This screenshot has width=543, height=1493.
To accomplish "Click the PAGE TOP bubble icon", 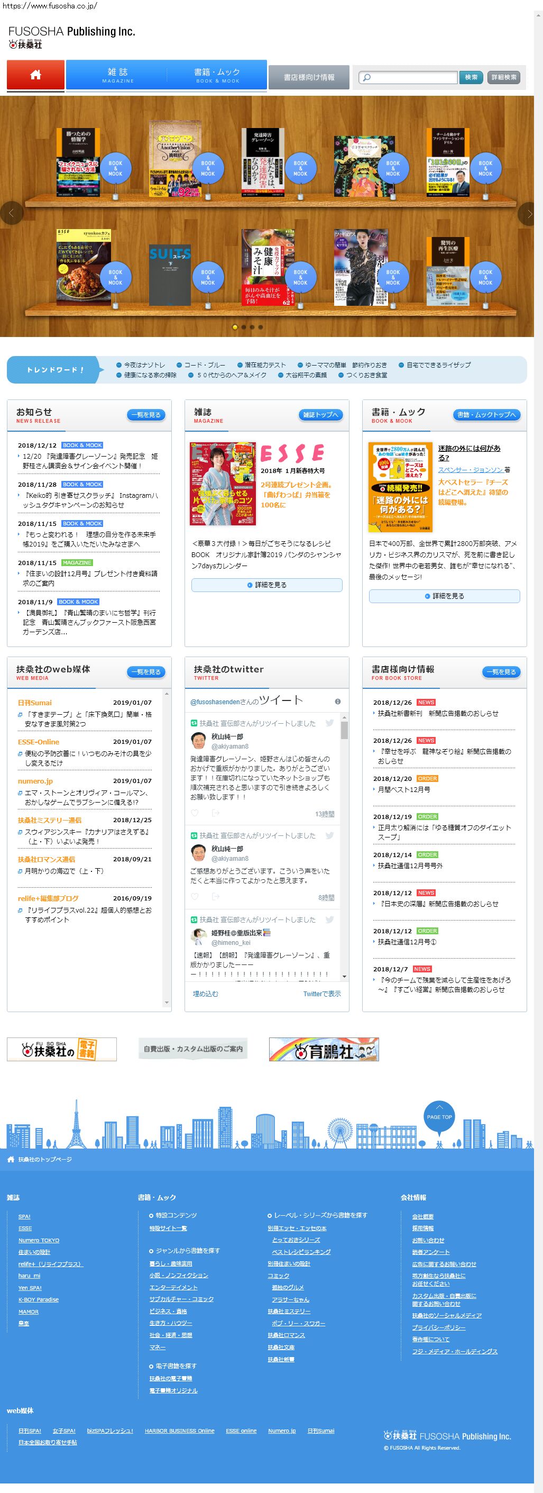I will pos(439,1115).
